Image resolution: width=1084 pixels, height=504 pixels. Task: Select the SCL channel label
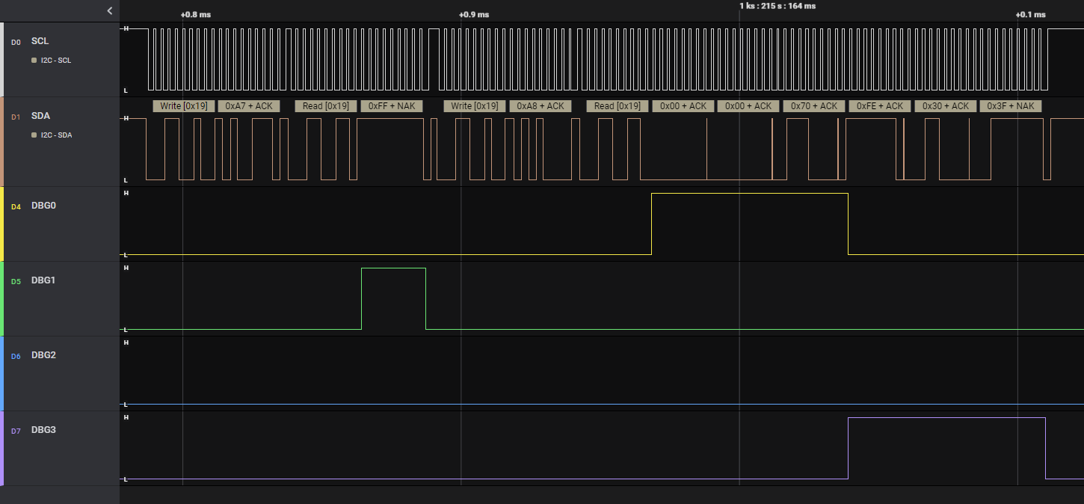[x=40, y=41]
